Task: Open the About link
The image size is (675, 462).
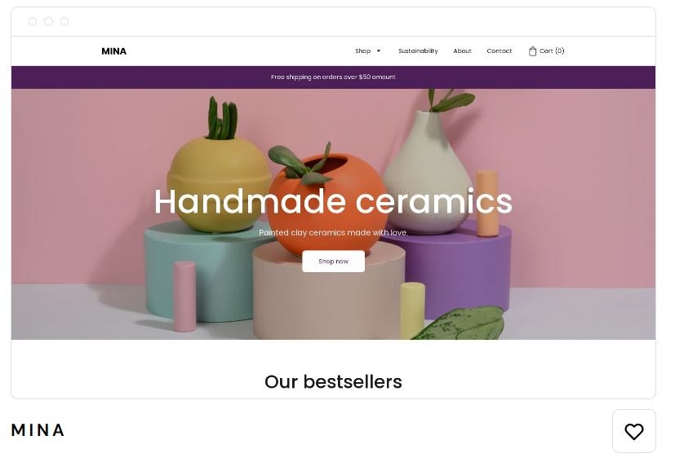Action: click(462, 51)
